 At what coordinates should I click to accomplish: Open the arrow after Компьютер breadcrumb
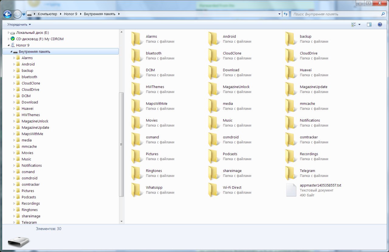tap(60, 14)
